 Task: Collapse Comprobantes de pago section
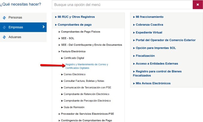[73, 25]
